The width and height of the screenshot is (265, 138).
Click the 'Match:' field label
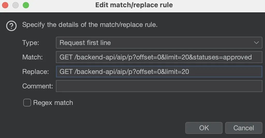pos(32,57)
